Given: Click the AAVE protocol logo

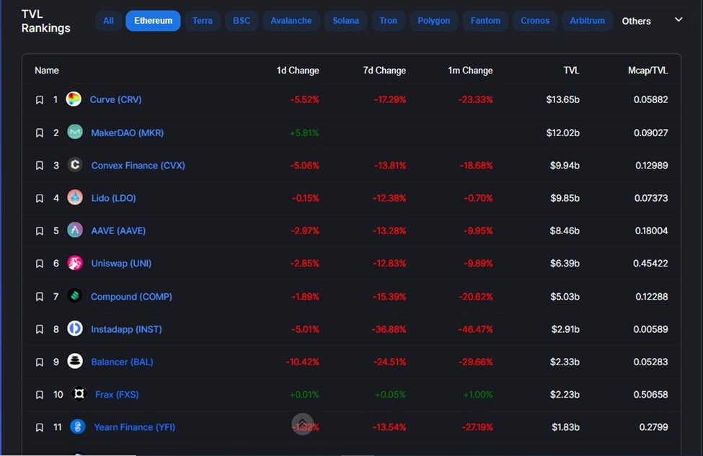Looking at the screenshot, I should pos(75,230).
